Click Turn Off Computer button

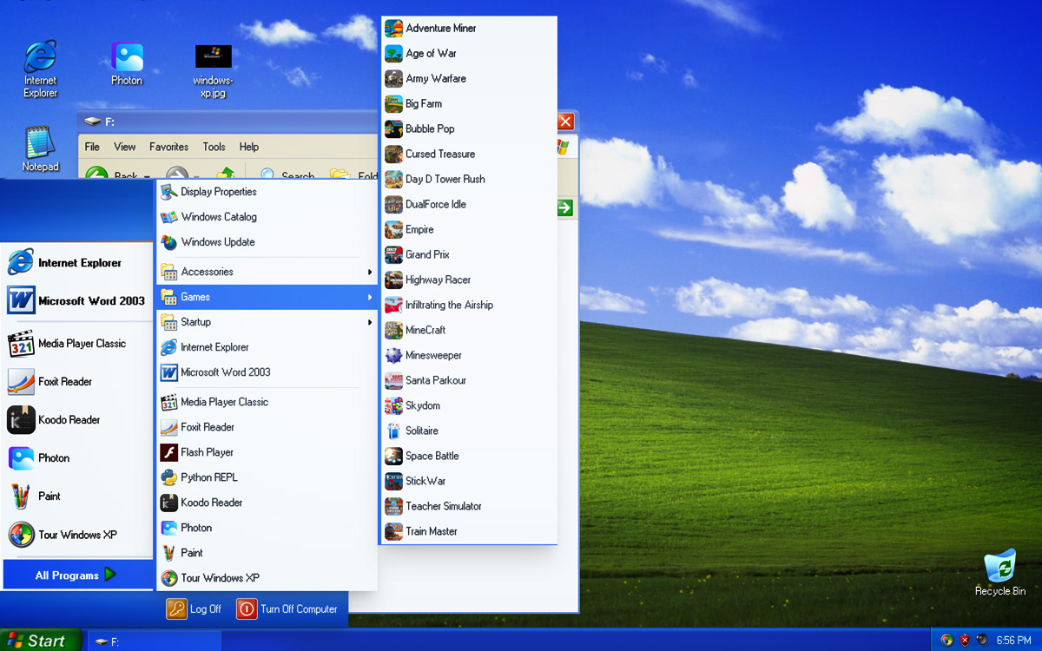click(x=287, y=609)
